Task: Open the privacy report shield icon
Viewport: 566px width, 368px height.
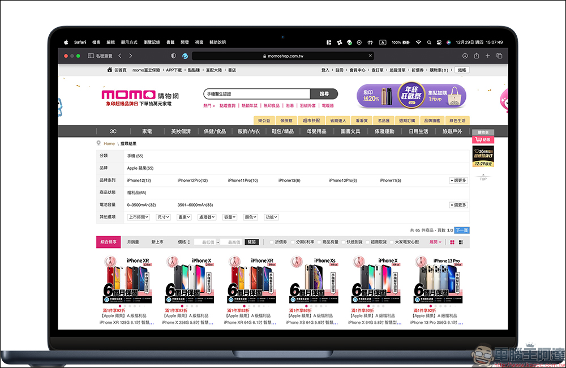Action: click(x=174, y=56)
